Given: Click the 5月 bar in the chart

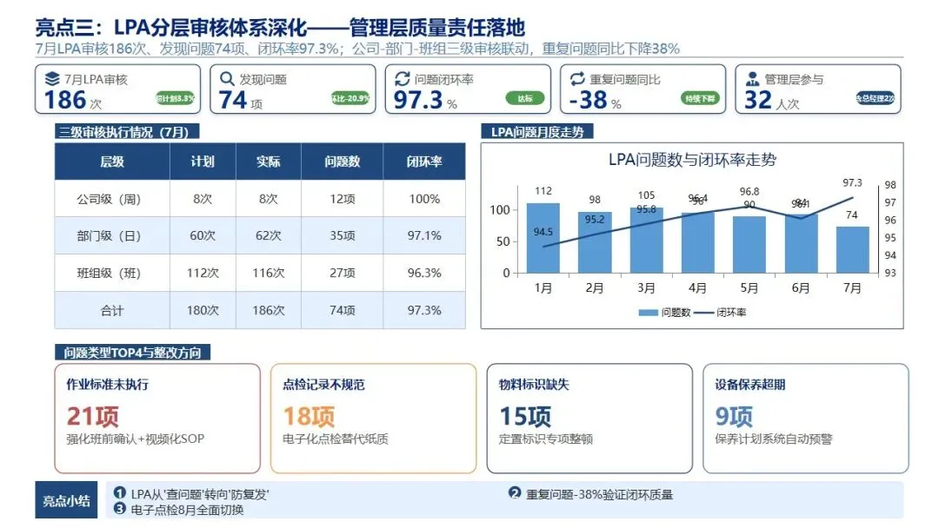Looking at the screenshot, I should tap(749, 245).
